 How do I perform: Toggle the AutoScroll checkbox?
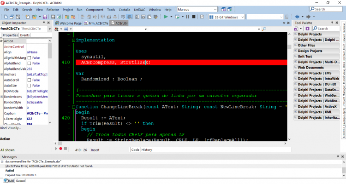click(29, 80)
